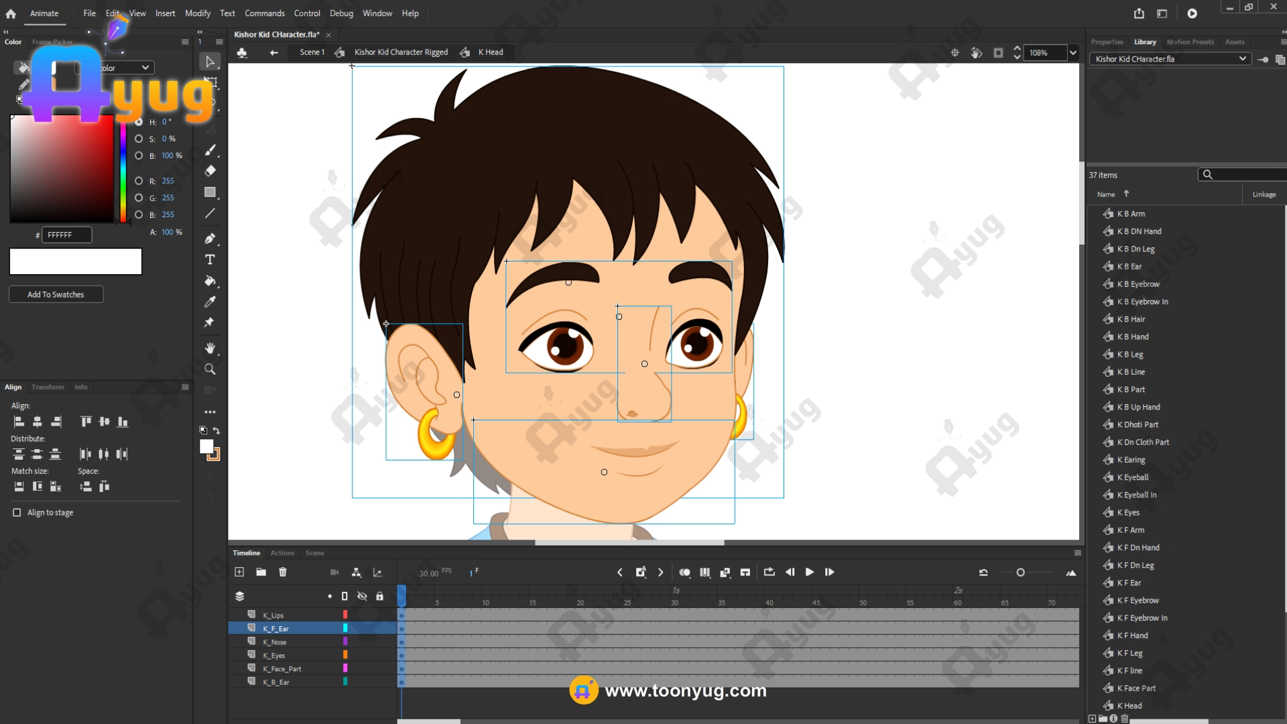1287x724 pixels.
Task: Select the Zoom magnifier tool
Action: tap(210, 369)
